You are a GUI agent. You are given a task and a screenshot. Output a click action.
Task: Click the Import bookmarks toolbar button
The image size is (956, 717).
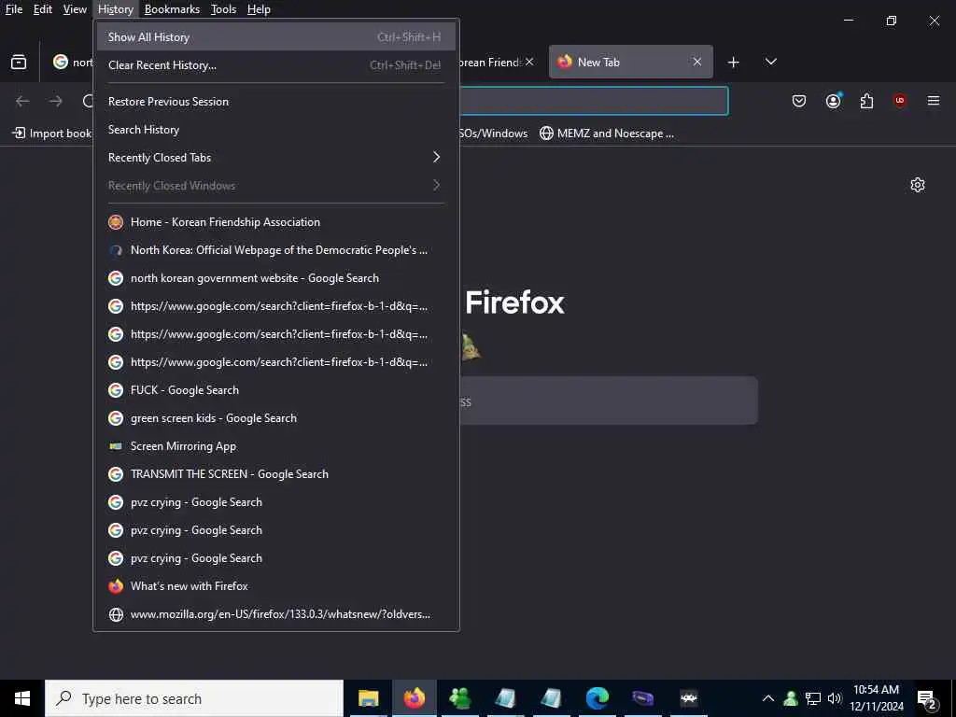[x=52, y=134]
